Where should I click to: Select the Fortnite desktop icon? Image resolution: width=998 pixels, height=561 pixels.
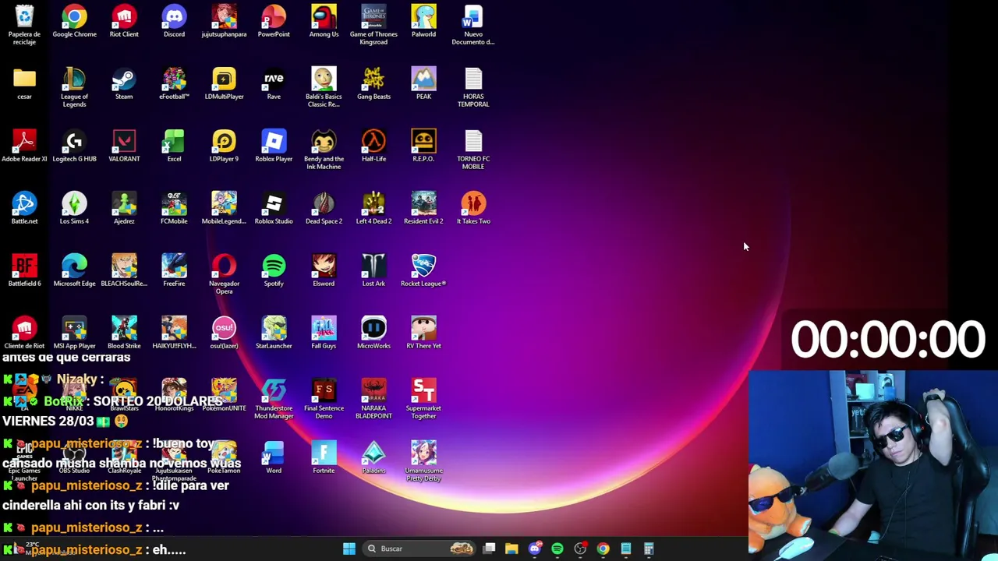324,457
